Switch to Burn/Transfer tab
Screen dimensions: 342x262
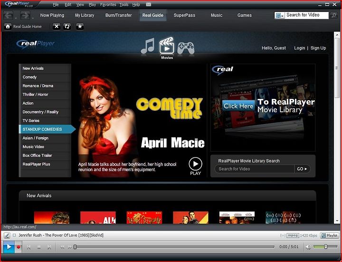[118, 15]
